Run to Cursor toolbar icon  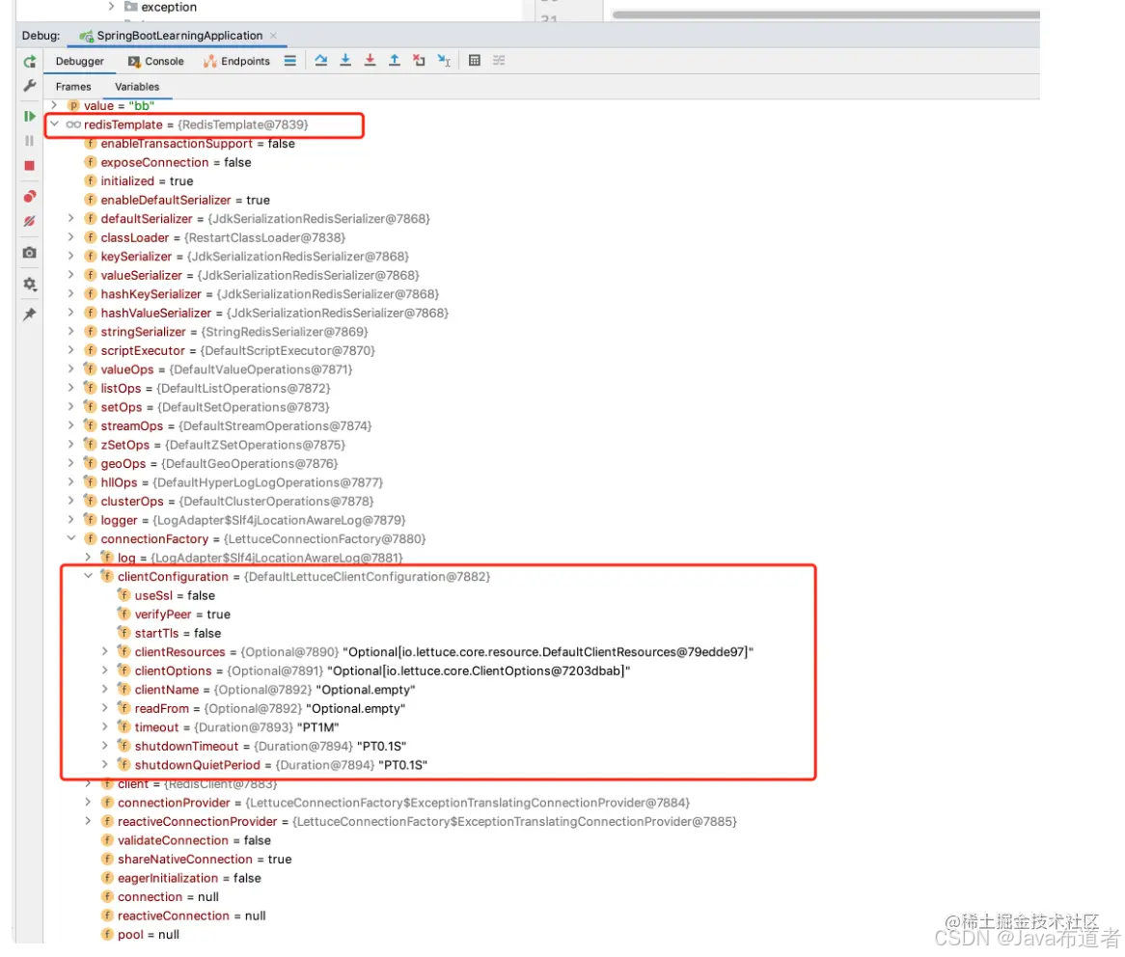444,60
